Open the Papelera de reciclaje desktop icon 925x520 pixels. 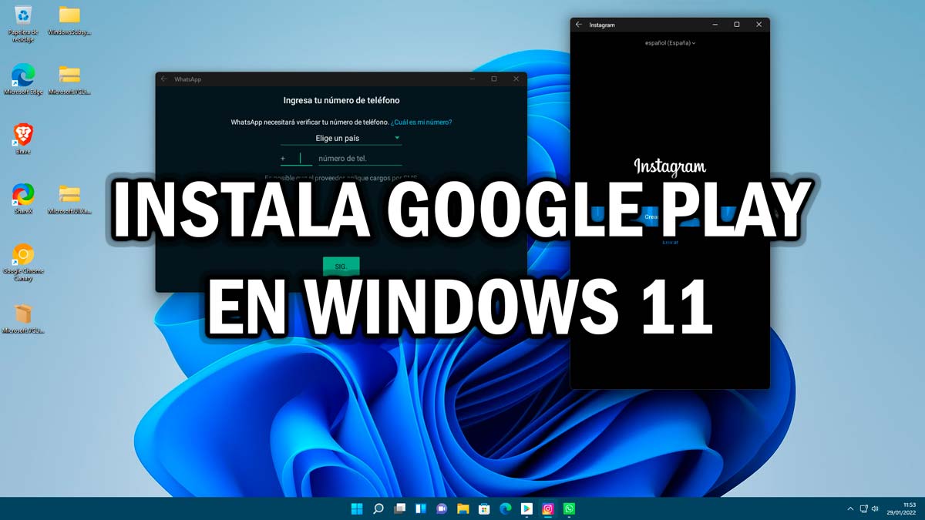23,22
